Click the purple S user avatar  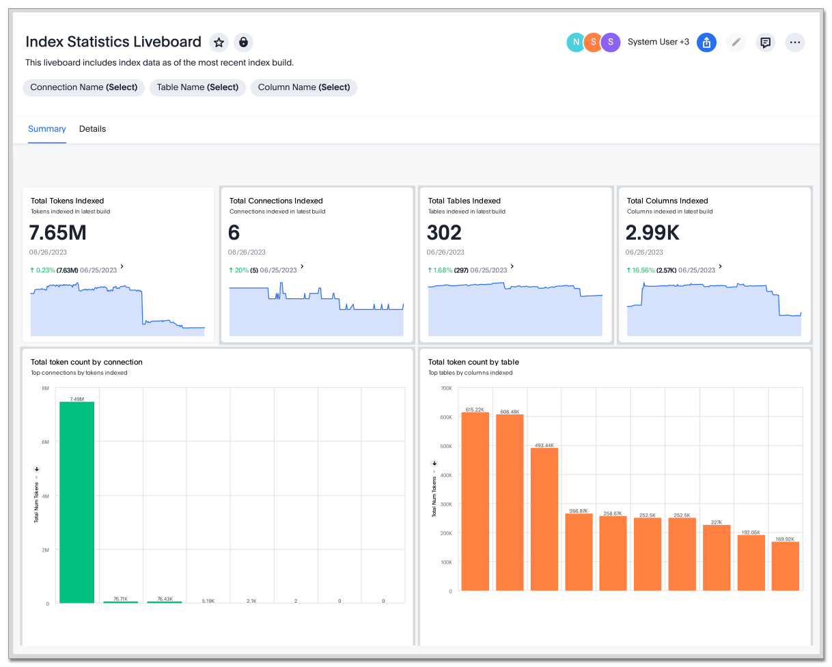point(610,42)
